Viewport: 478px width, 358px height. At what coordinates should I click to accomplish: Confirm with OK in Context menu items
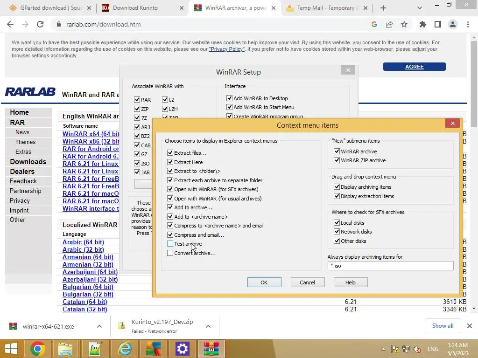tap(264, 282)
